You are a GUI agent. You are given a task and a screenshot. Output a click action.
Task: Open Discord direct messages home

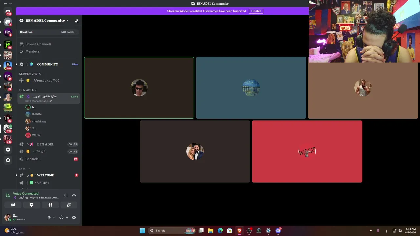point(8,12)
